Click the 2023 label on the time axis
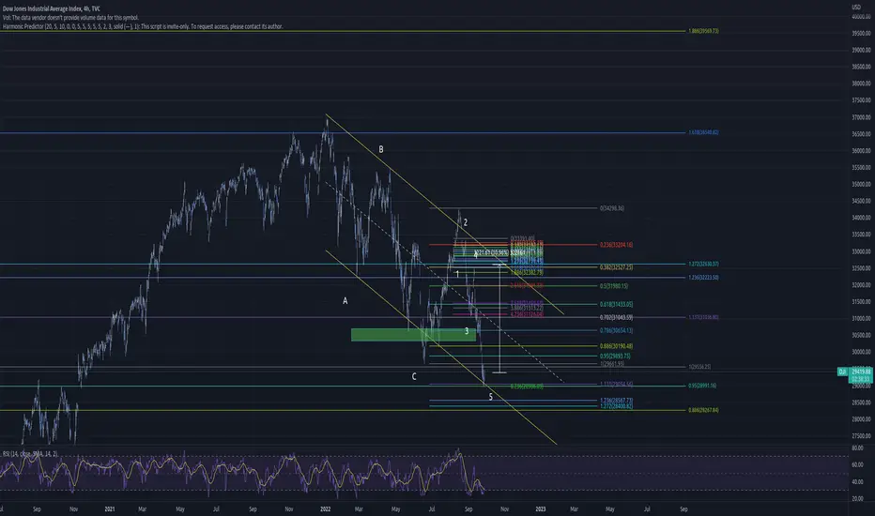This screenshot has height=516, width=875. (x=540, y=508)
